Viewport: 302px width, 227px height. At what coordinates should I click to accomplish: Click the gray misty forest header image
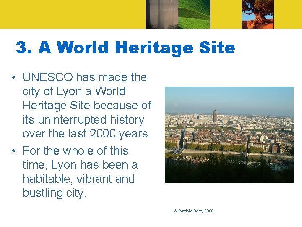[162, 14]
